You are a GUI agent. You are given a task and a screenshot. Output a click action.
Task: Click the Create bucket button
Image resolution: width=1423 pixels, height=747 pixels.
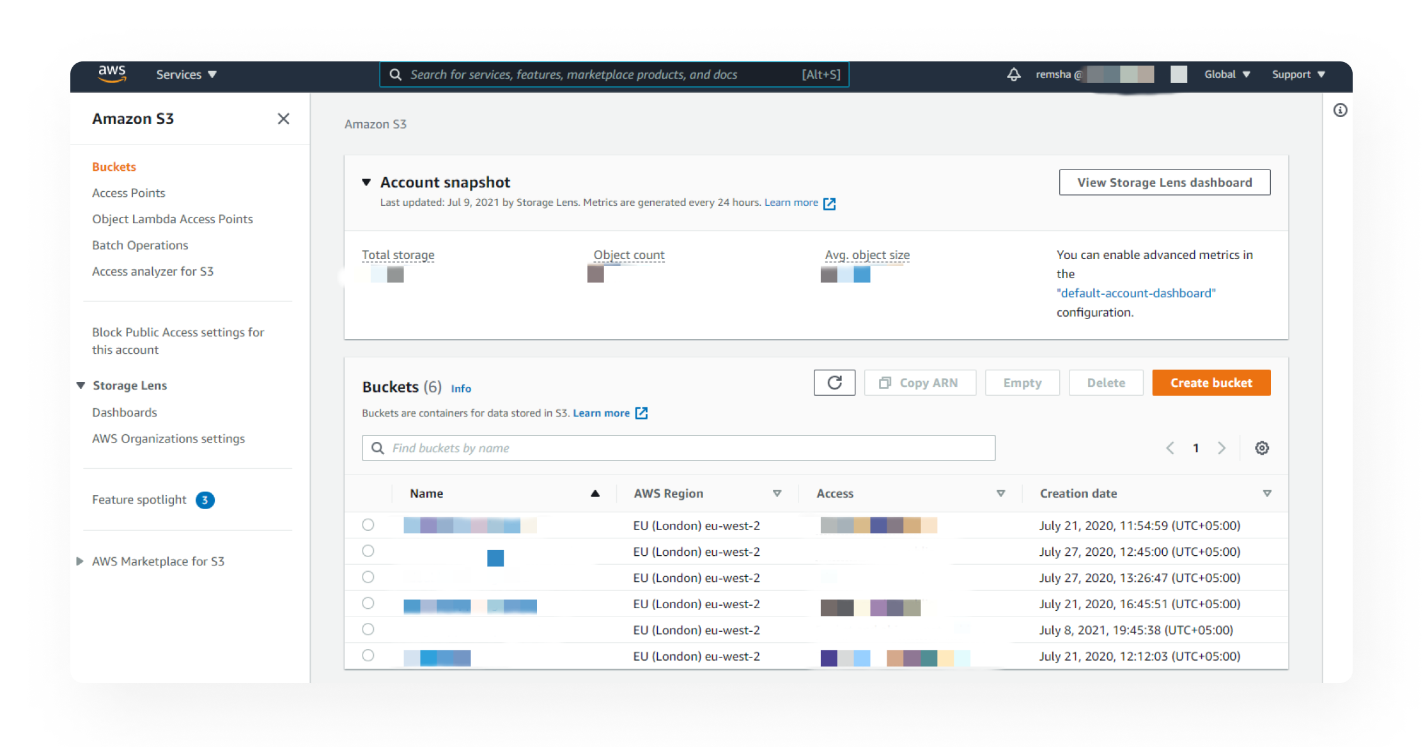pyautogui.click(x=1211, y=382)
